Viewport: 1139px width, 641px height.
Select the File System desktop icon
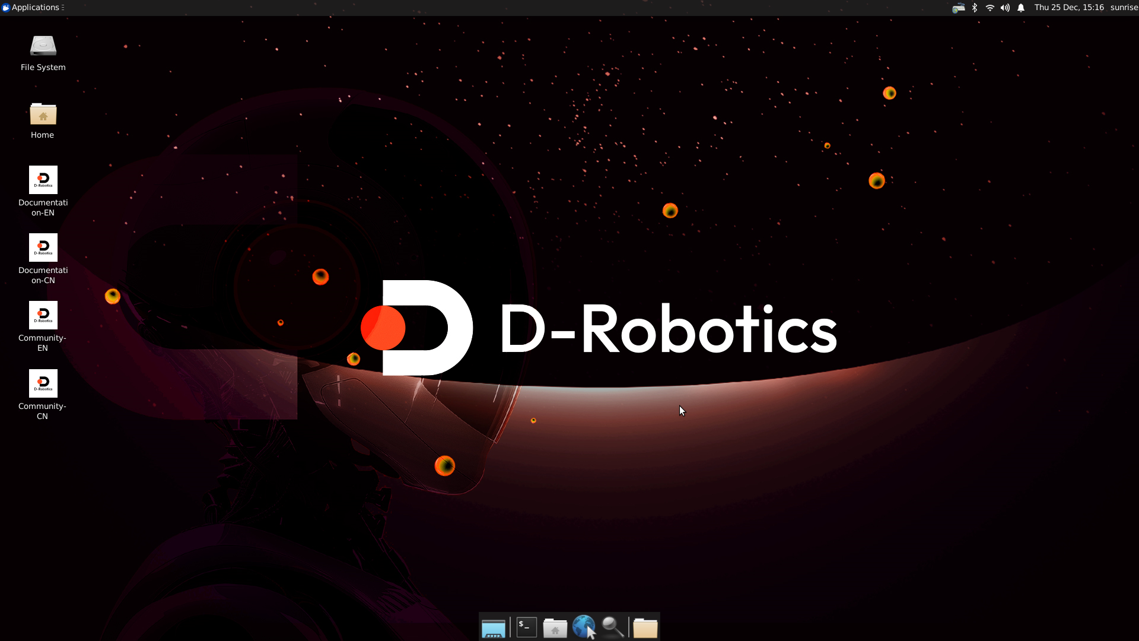pyautogui.click(x=43, y=53)
